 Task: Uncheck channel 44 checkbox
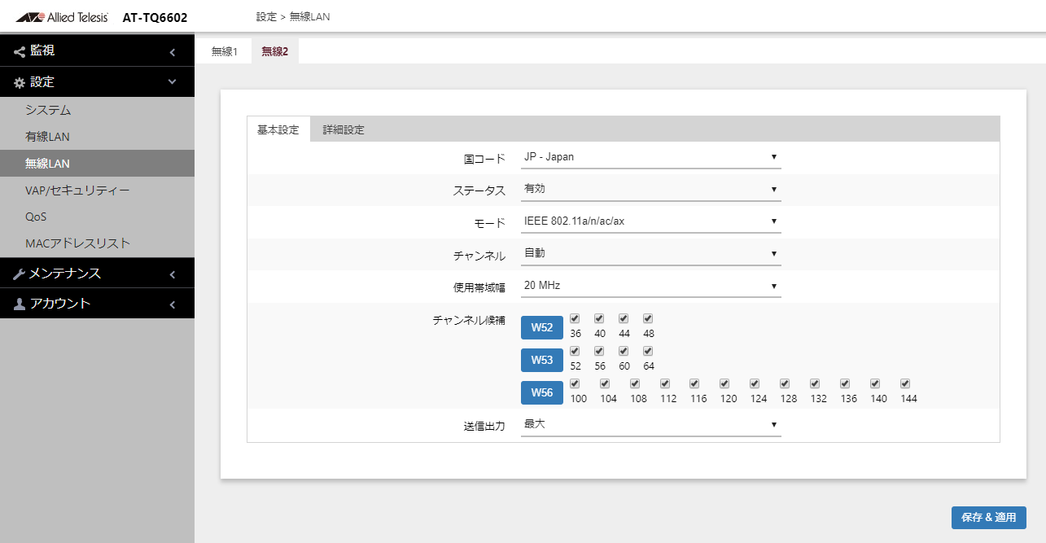(x=624, y=318)
